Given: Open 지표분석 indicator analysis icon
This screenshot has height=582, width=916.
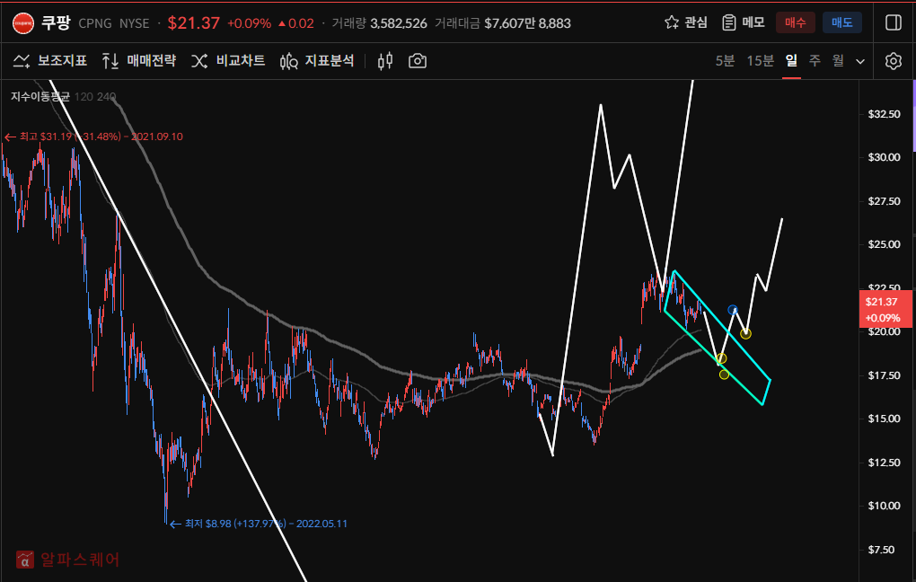Looking at the screenshot, I should point(288,61).
